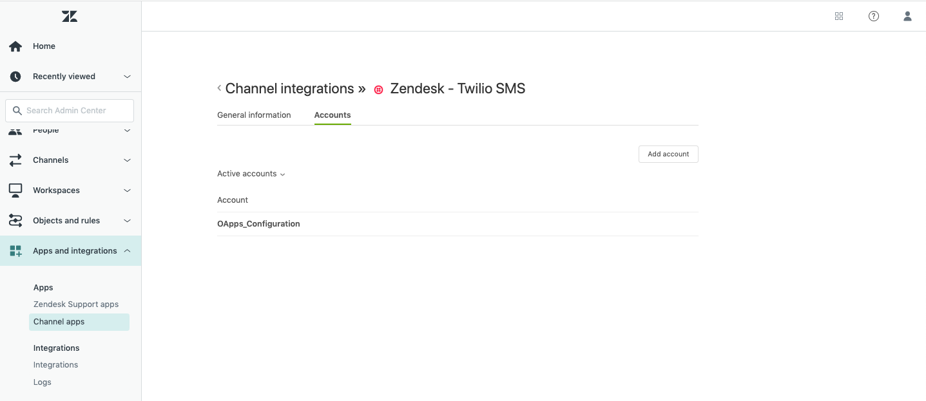
Task: Click the Recently viewed clock icon
Action: 15,77
